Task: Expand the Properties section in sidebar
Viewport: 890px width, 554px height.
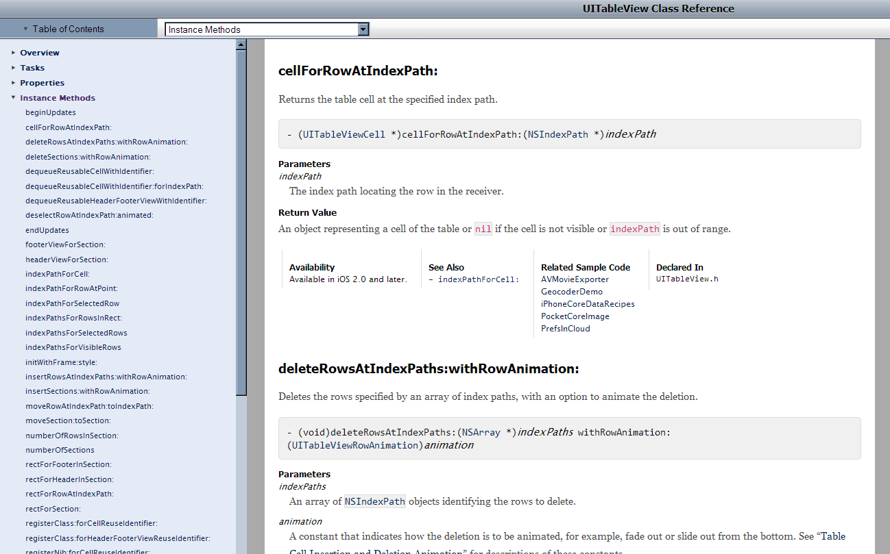Action: pyautogui.click(x=41, y=82)
